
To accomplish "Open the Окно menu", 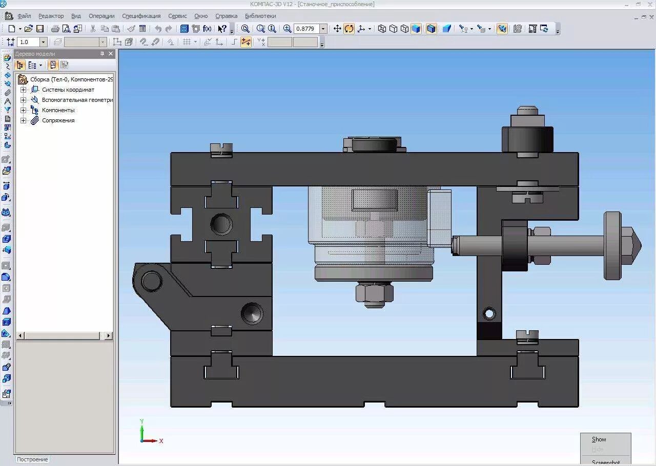I will click(x=201, y=16).
